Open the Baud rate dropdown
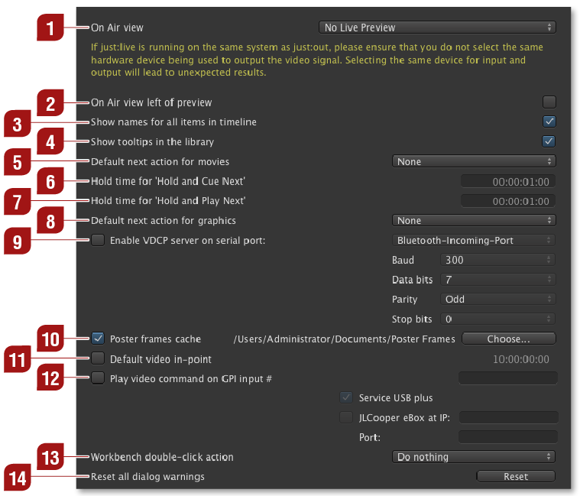Viewport: 580px width, 496px height. 498,260
